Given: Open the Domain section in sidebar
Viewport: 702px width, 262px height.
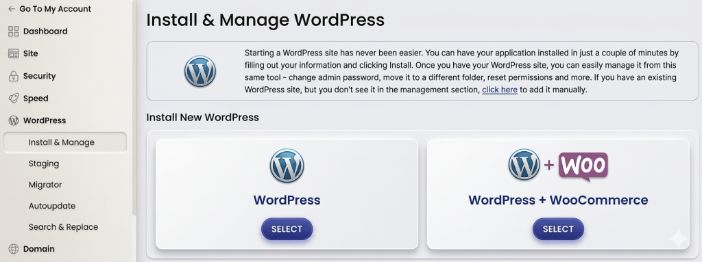Looking at the screenshot, I should 39,249.
